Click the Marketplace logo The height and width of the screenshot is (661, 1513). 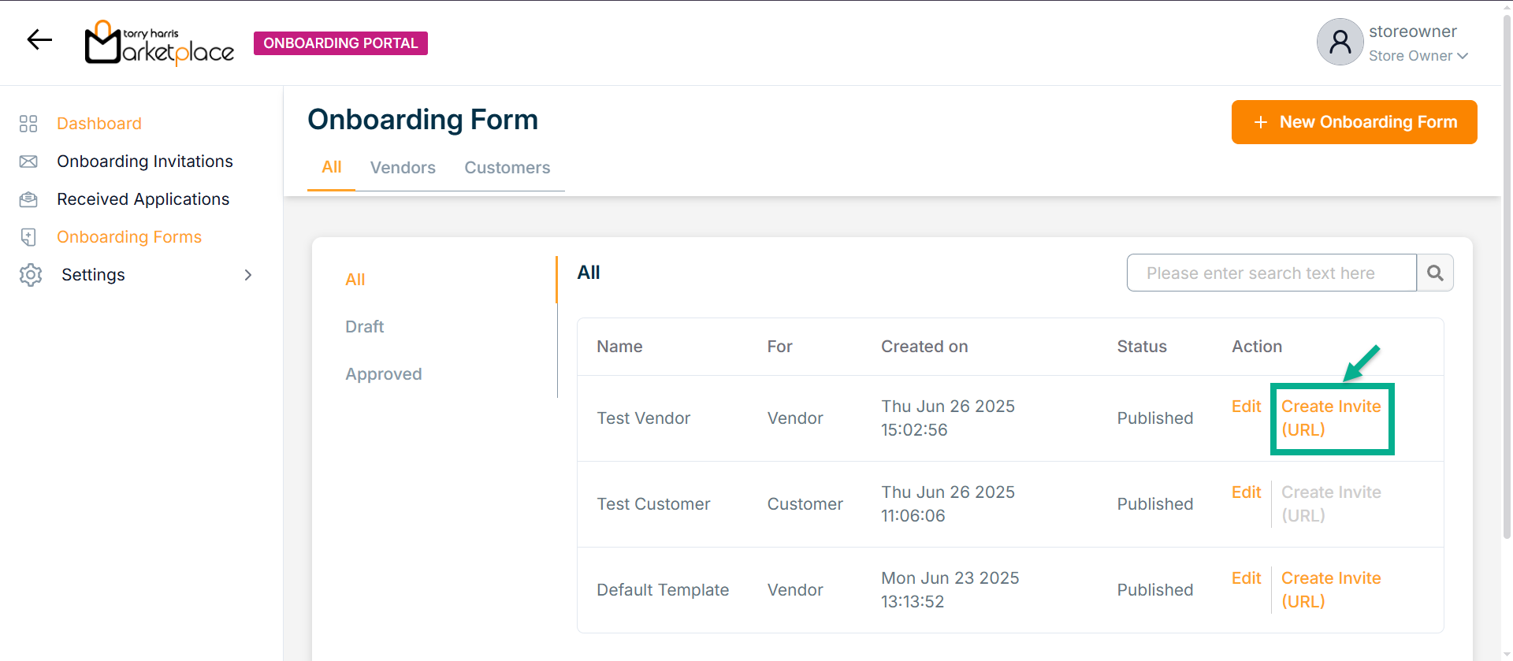pyautogui.click(x=159, y=43)
